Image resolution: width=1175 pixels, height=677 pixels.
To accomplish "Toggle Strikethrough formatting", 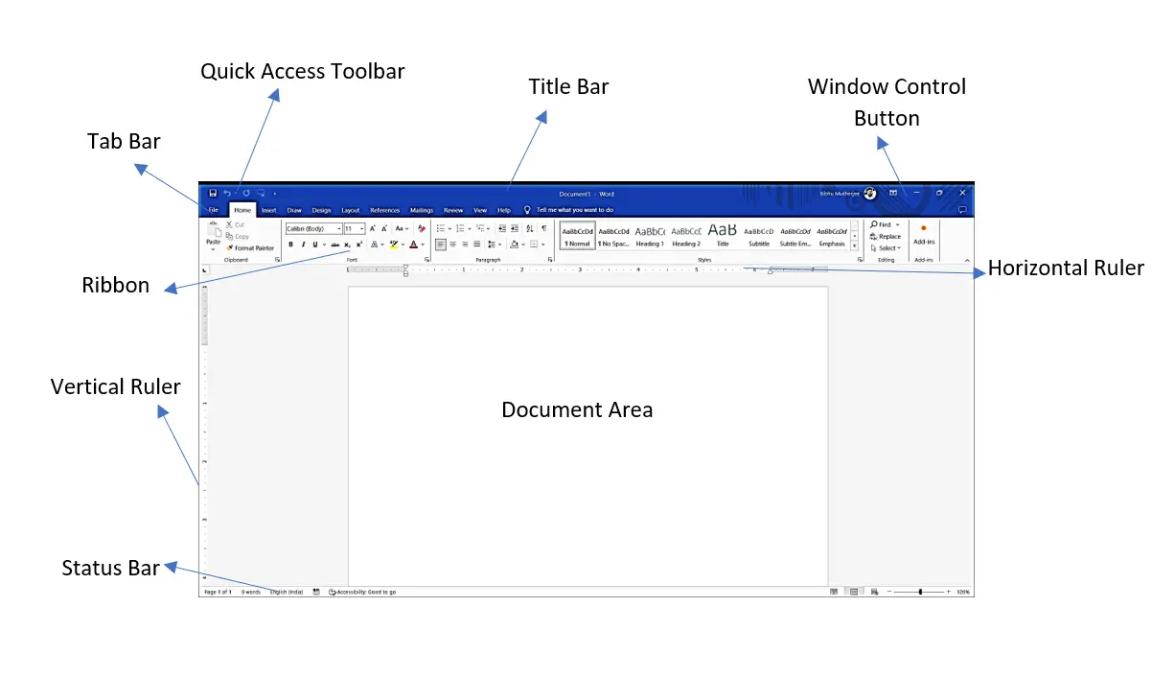I will click(334, 245).
